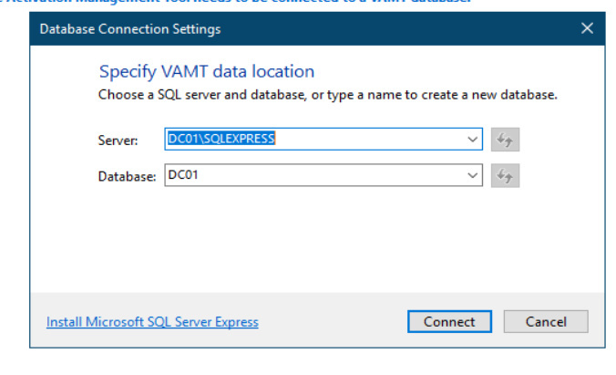Click the DC01 database name text
Image resolution: width=616 pixels, height=375 pixels.
(x=183, y=175)
